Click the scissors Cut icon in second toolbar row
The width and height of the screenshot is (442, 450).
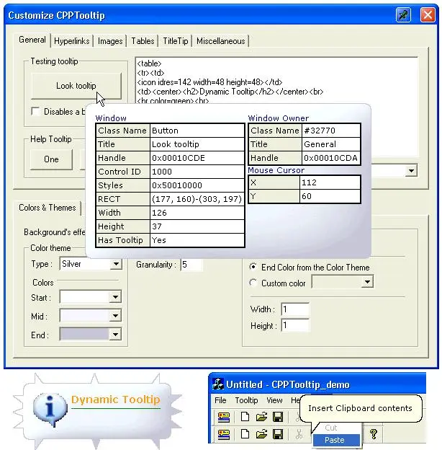(299, 434)
